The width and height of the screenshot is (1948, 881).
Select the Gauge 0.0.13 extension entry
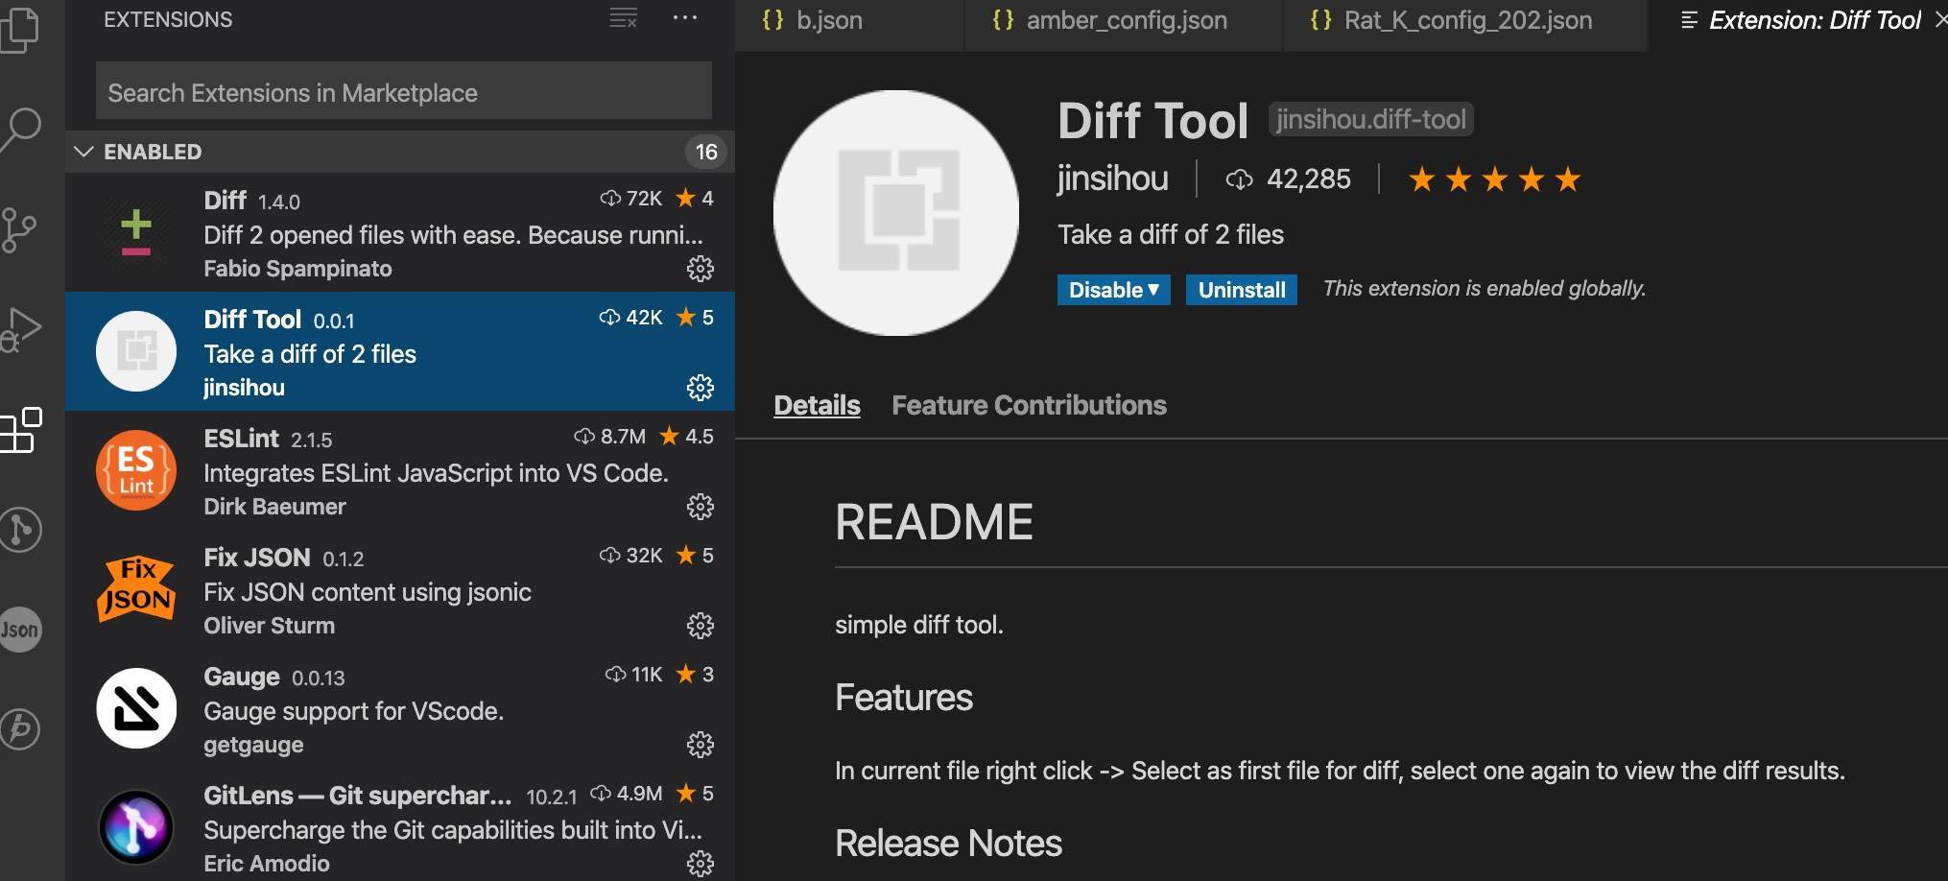[400, 708]
